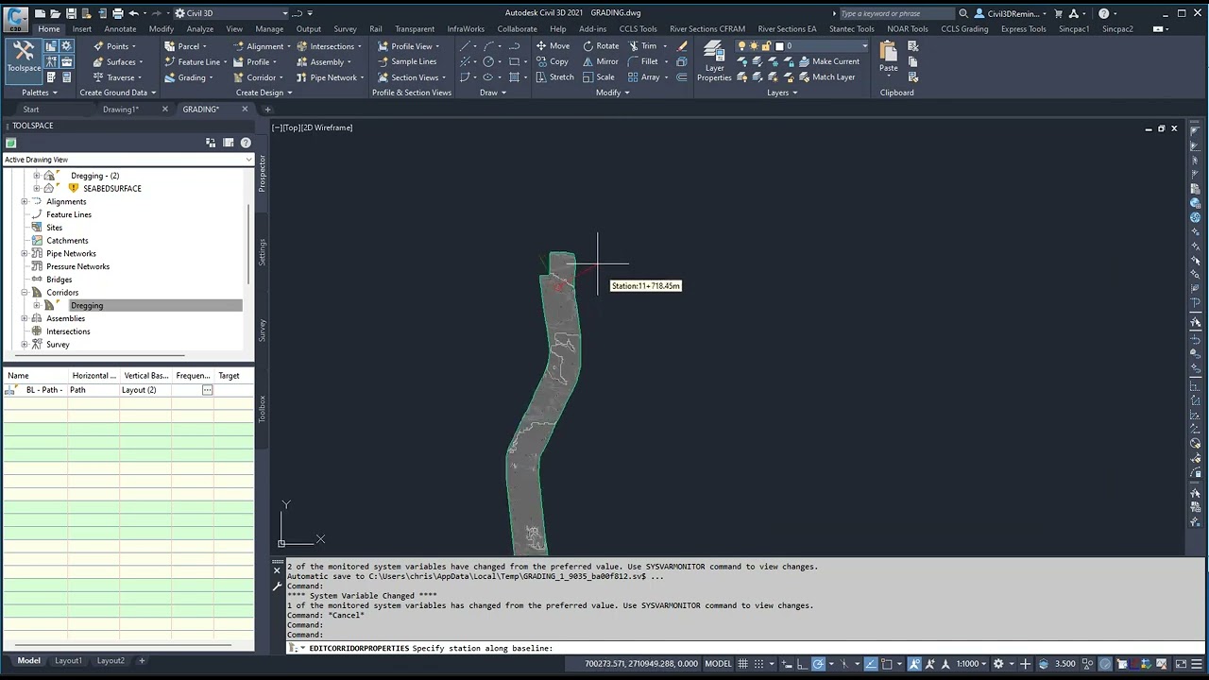Viewport: 1209px width, 680px height.
Task: Select the Move tool
Action: point(553,45)
